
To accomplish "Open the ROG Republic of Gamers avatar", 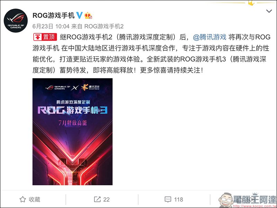I will pos(16,20).
